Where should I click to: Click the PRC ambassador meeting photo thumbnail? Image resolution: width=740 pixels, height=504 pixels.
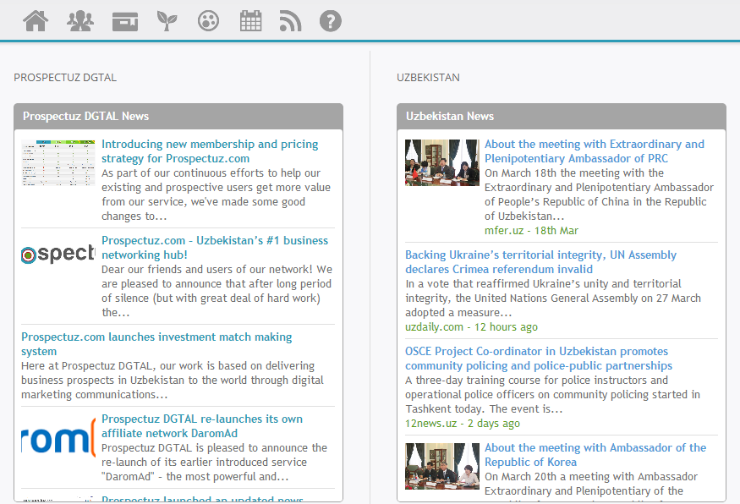click(x=441, y=162)
